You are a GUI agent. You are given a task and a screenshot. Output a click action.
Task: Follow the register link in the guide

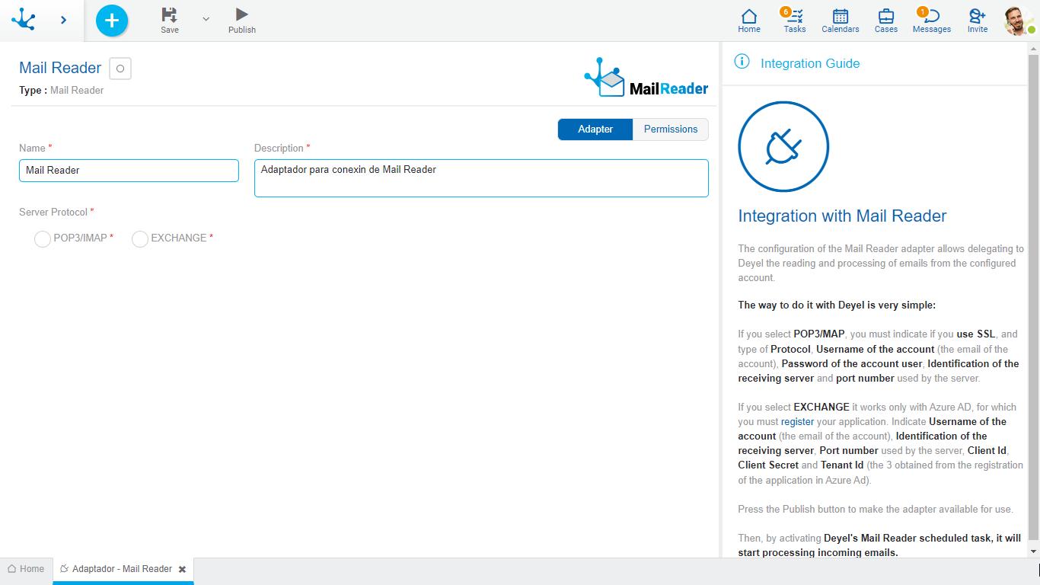797,421
